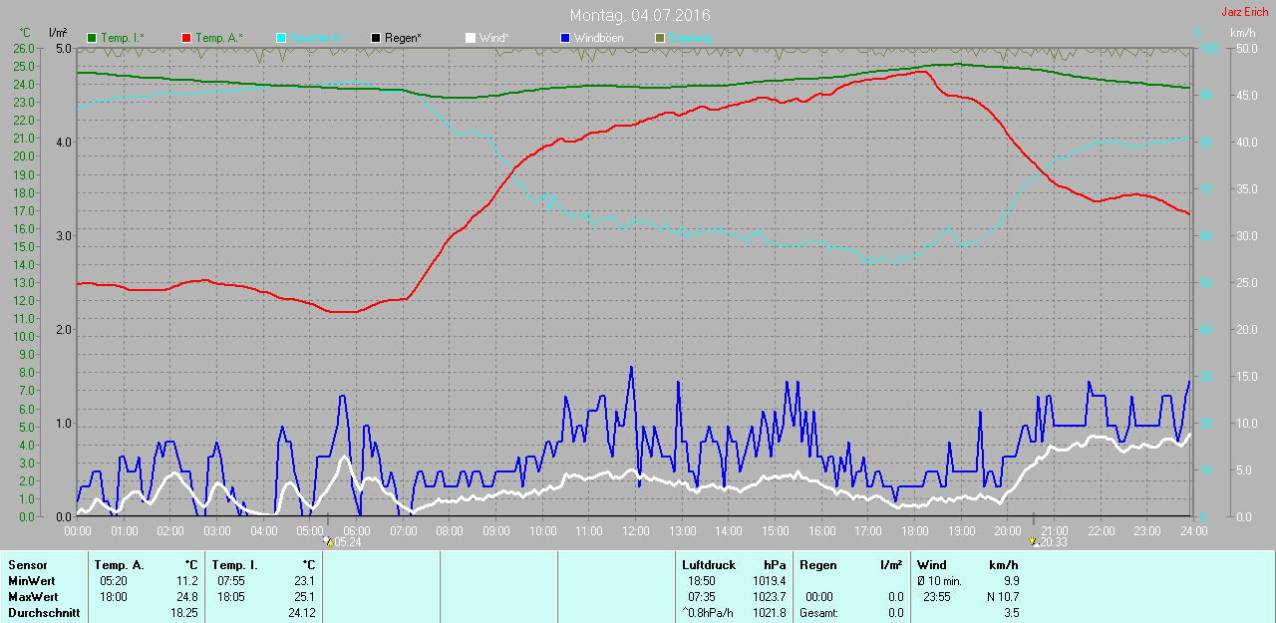
Task: Click the 'Luftdruck' column heading
Action: pos(708,565)
